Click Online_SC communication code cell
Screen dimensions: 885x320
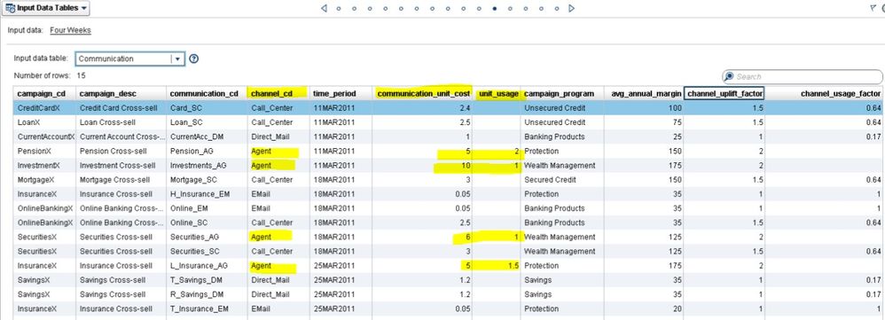[207, 222]
